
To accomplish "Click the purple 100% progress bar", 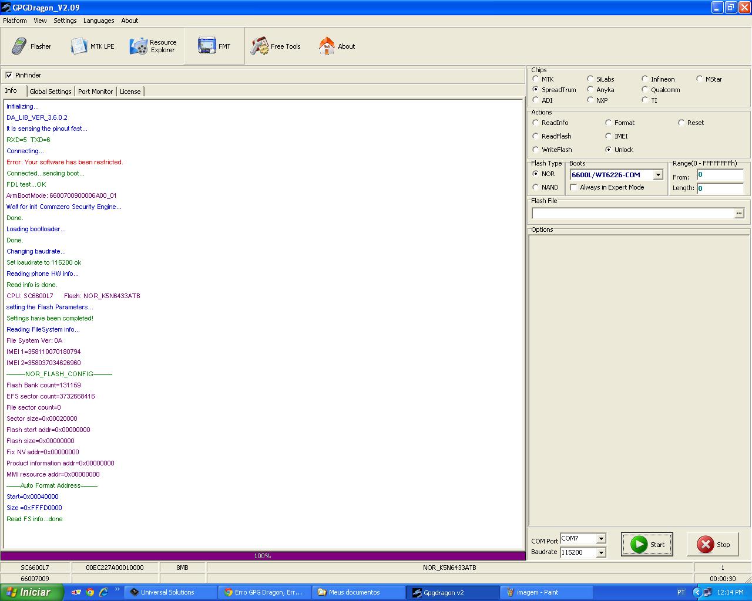I will point(263,556).
